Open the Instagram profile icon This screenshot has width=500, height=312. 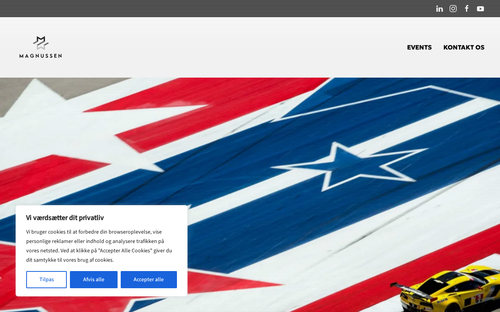tap(453, 9)
